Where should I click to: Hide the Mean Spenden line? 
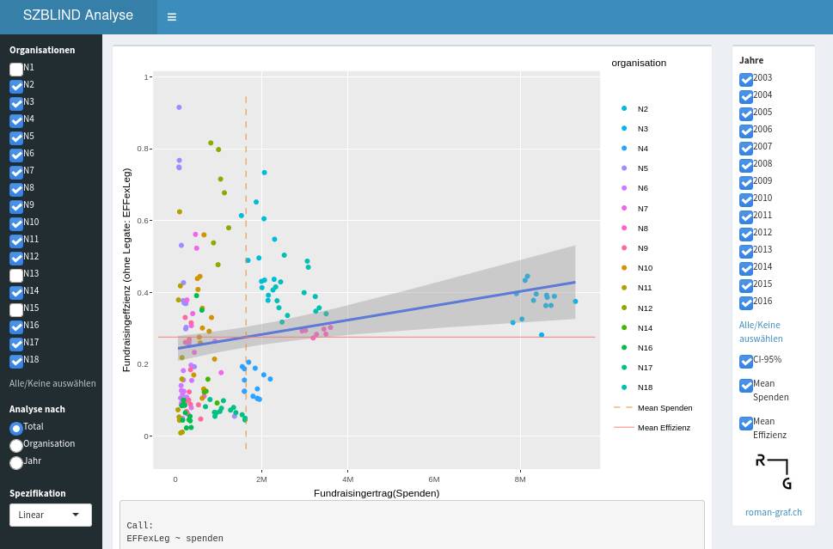(746, 386)
